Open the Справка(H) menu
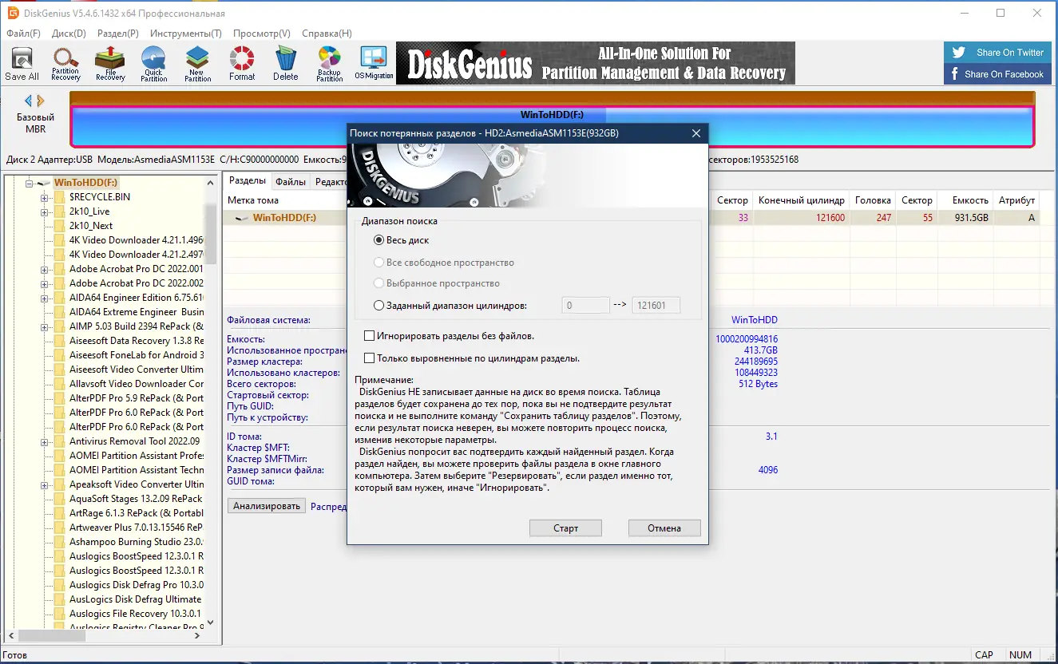The width and height of the screenshot is (1058, 664). pyautogui.click(x=327, y=34)
